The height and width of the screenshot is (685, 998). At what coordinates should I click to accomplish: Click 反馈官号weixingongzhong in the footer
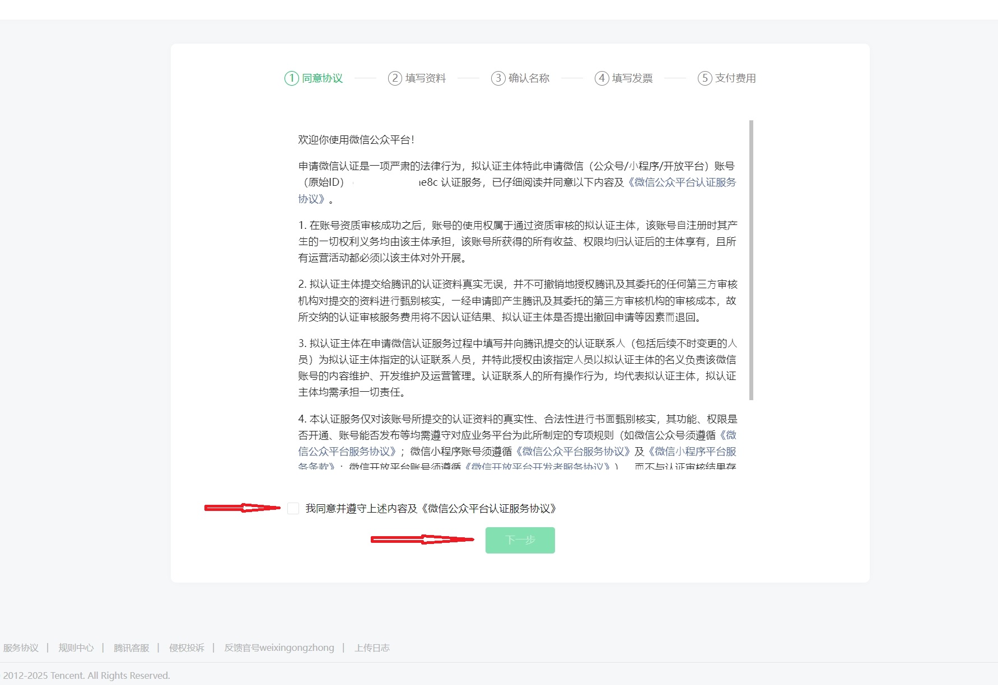pyautogui.click(x=279, y=648)
